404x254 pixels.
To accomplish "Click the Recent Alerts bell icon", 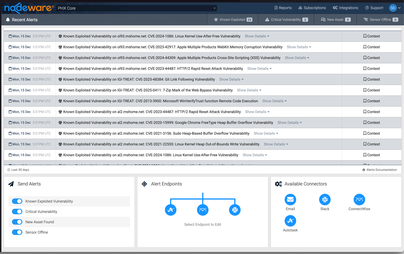I will pos(8,20).
